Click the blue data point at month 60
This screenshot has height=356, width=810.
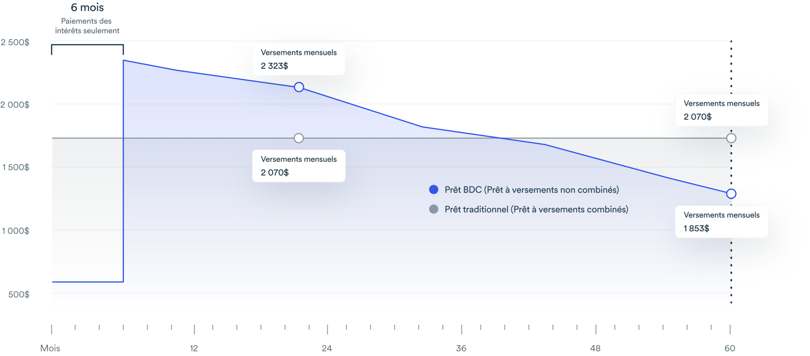click(731, 194)
